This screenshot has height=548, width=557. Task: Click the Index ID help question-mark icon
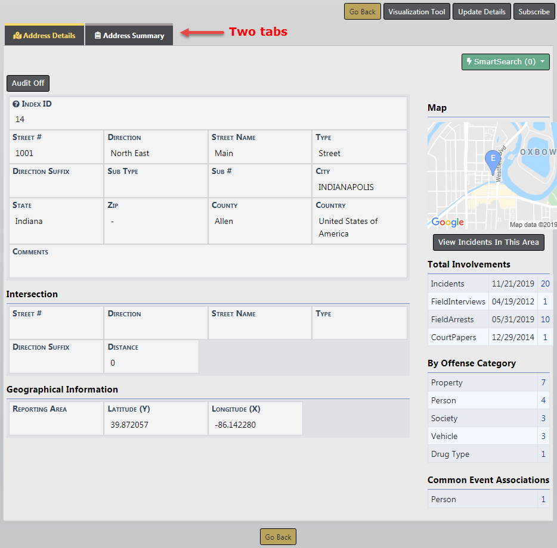pos(16,104)
